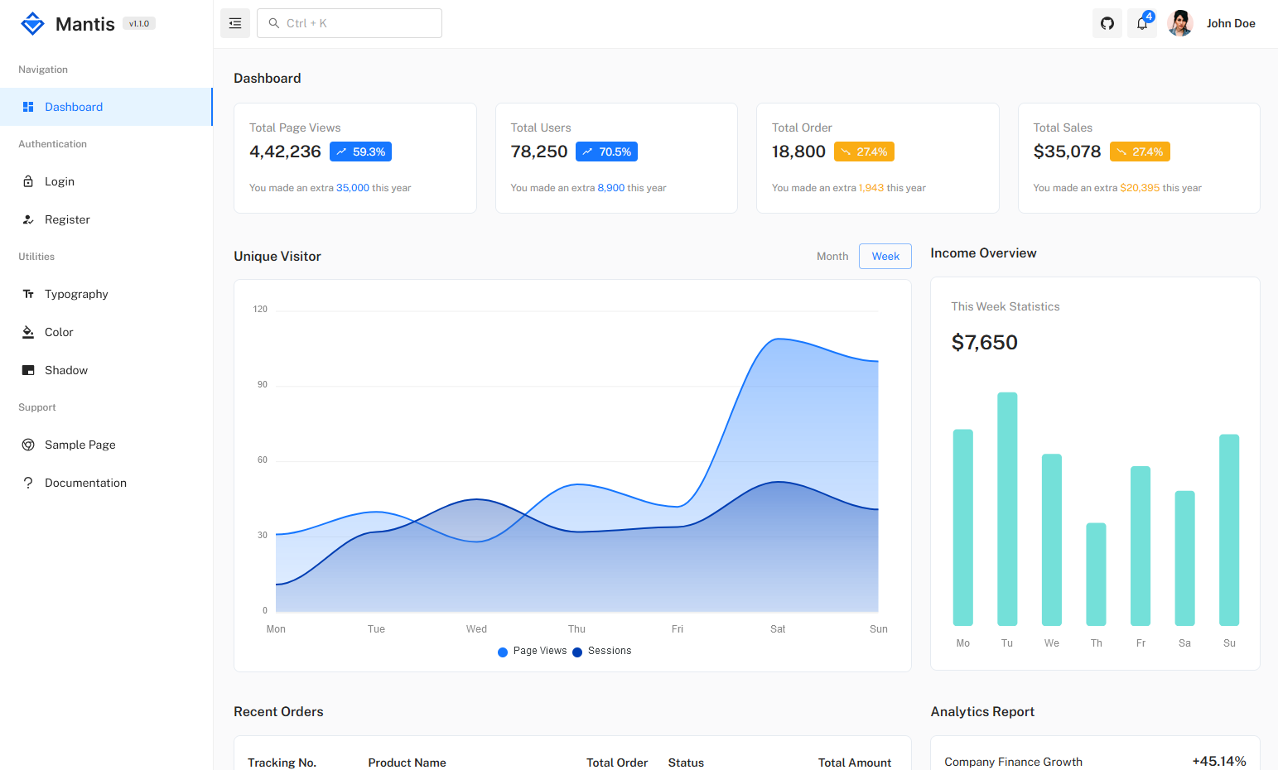Click the Th income bar

[x=1096, y=574]
